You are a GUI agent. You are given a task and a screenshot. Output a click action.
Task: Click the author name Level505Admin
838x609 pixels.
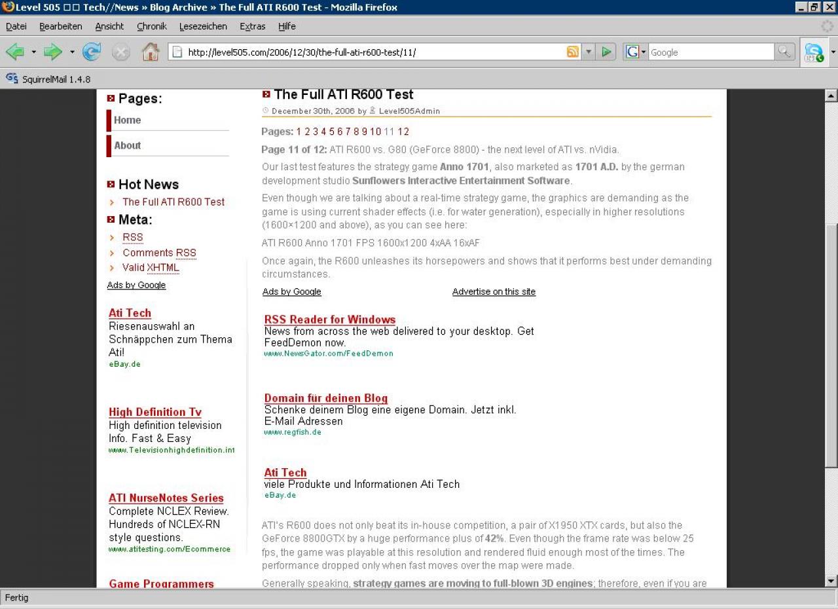(409, 111)
